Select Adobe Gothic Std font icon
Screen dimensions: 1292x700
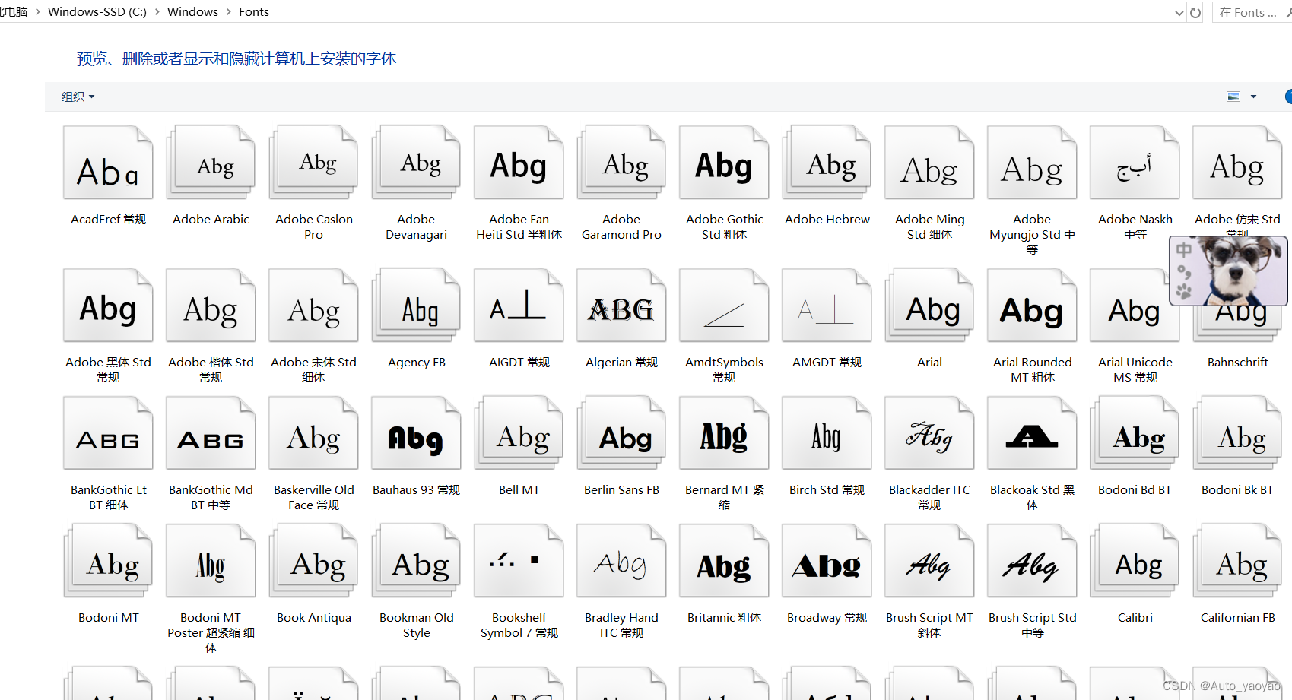point(724,163)
